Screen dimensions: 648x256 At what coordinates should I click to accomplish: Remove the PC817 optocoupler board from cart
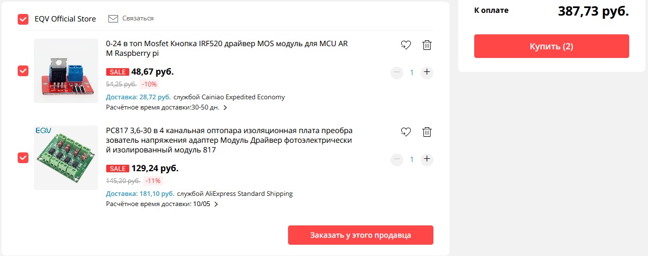point(426,131)
